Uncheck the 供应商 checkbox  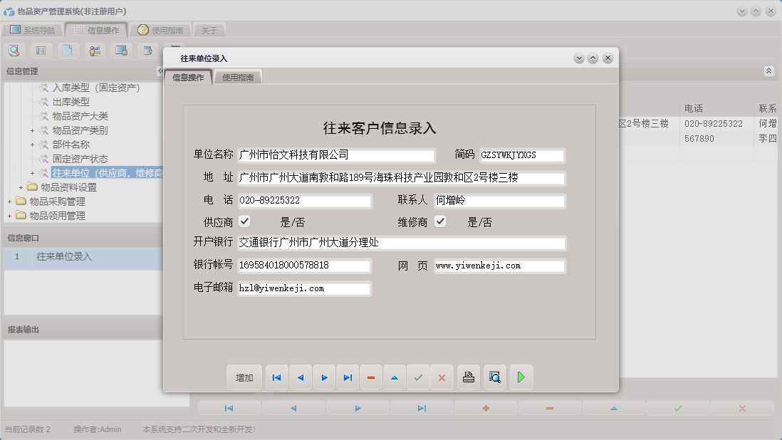click(x=245, y=221)
